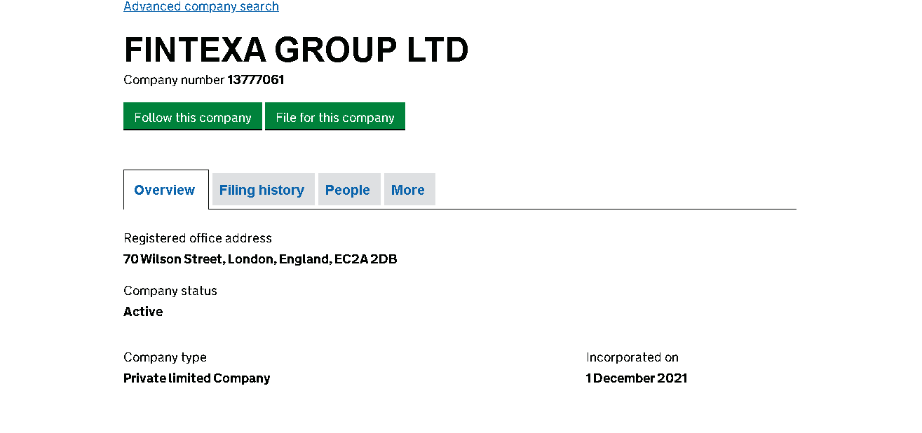Viewport: 922px width, 433px height.
Task: Click the Registered office address label
Action: click(198, 238)
